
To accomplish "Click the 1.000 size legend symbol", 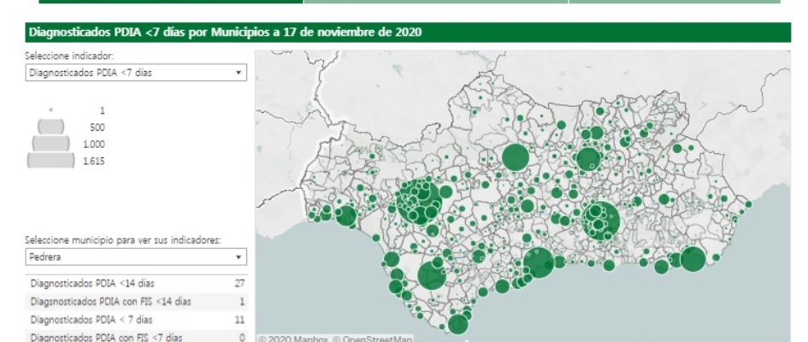I will coord(51,144).
